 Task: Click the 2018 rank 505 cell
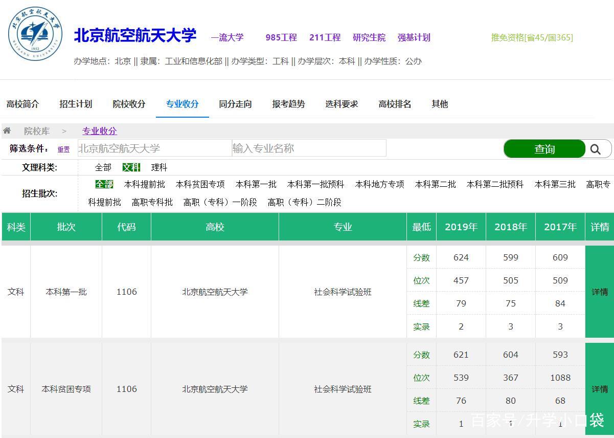tap(511, 280)
